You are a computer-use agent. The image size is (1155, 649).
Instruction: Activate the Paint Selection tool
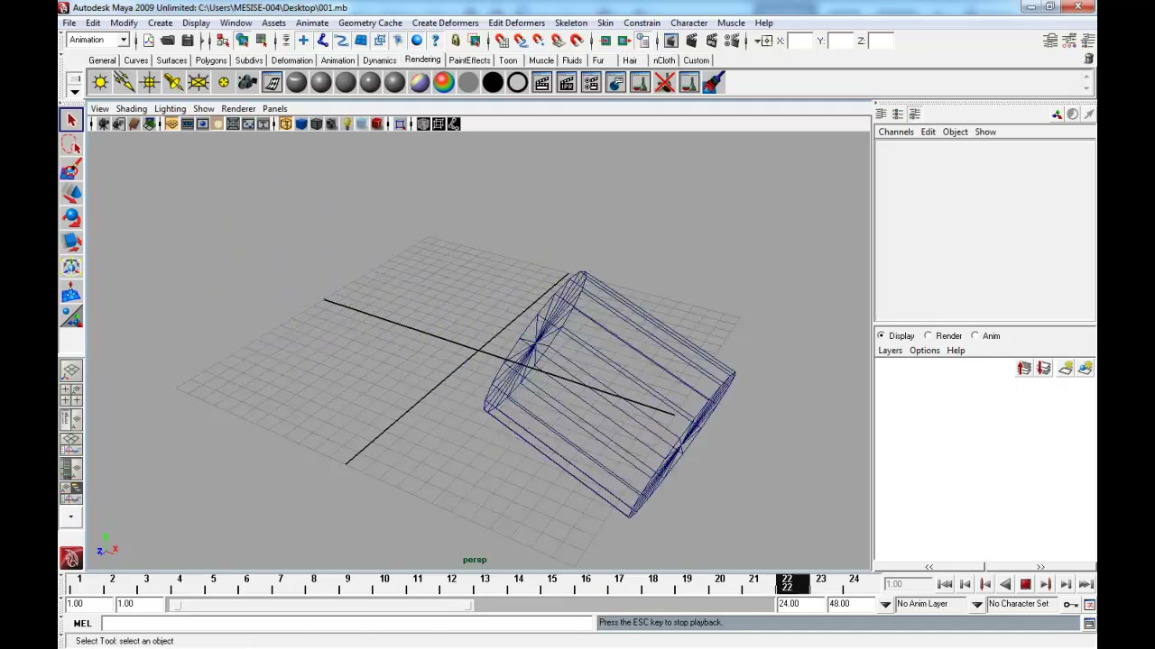[x=71, y=169]
